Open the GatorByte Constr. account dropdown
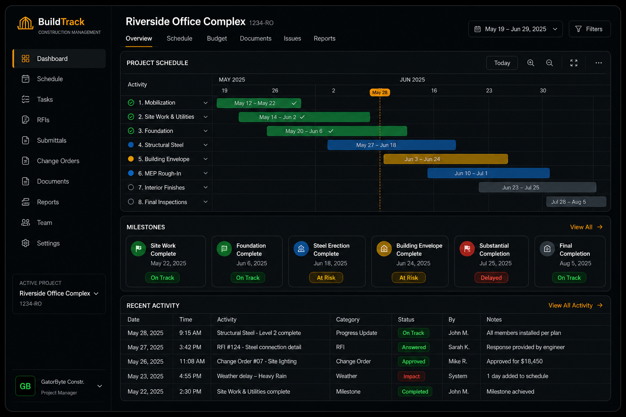This screenshot has width=626, height=417. 99,386
